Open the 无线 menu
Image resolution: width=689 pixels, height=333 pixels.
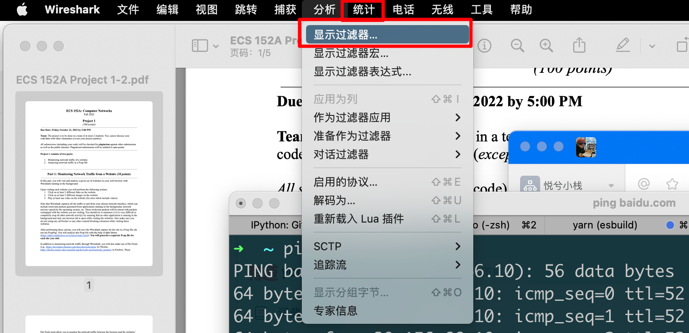click(x=442, y=9)
